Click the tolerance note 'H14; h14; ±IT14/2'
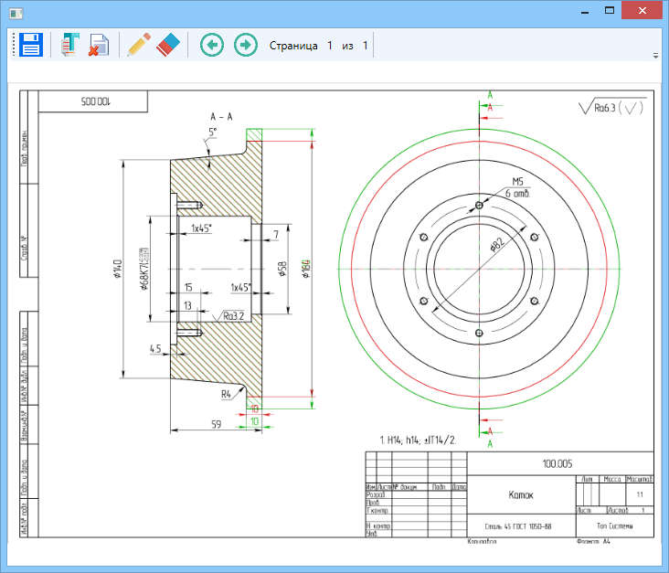This screenshot has width=669, height=573. pos(421,440)
